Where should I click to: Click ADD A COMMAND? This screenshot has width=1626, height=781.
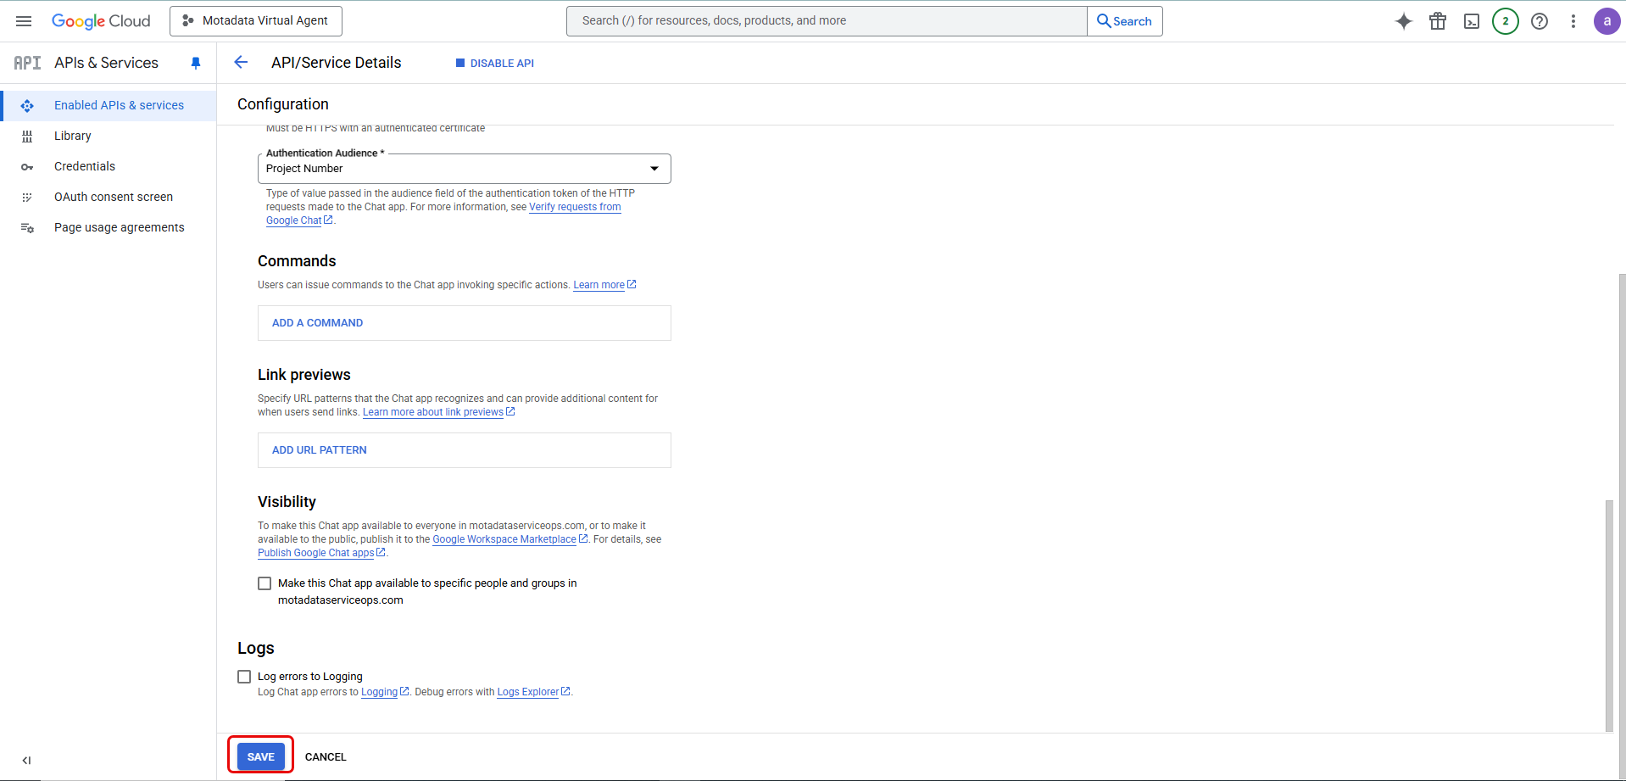click(x=318, y=323)
